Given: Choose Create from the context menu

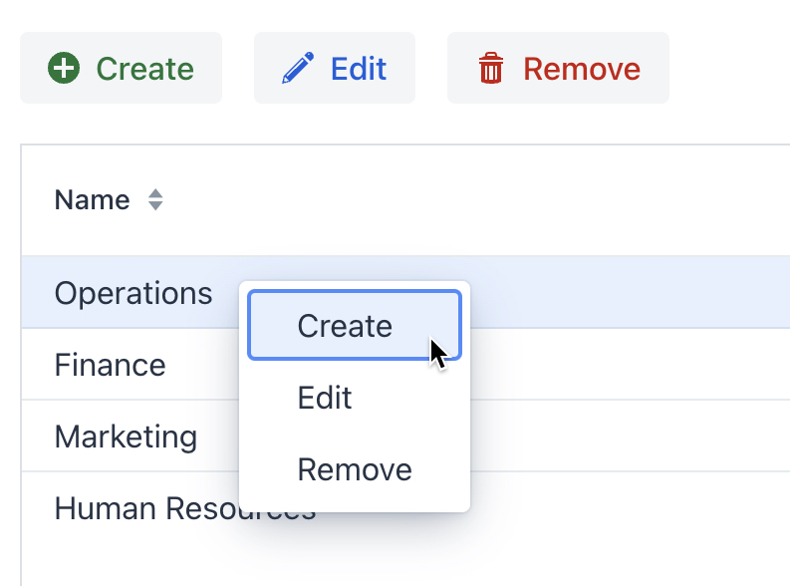Looking at the screenshot, I should click(x=345, y=326).
